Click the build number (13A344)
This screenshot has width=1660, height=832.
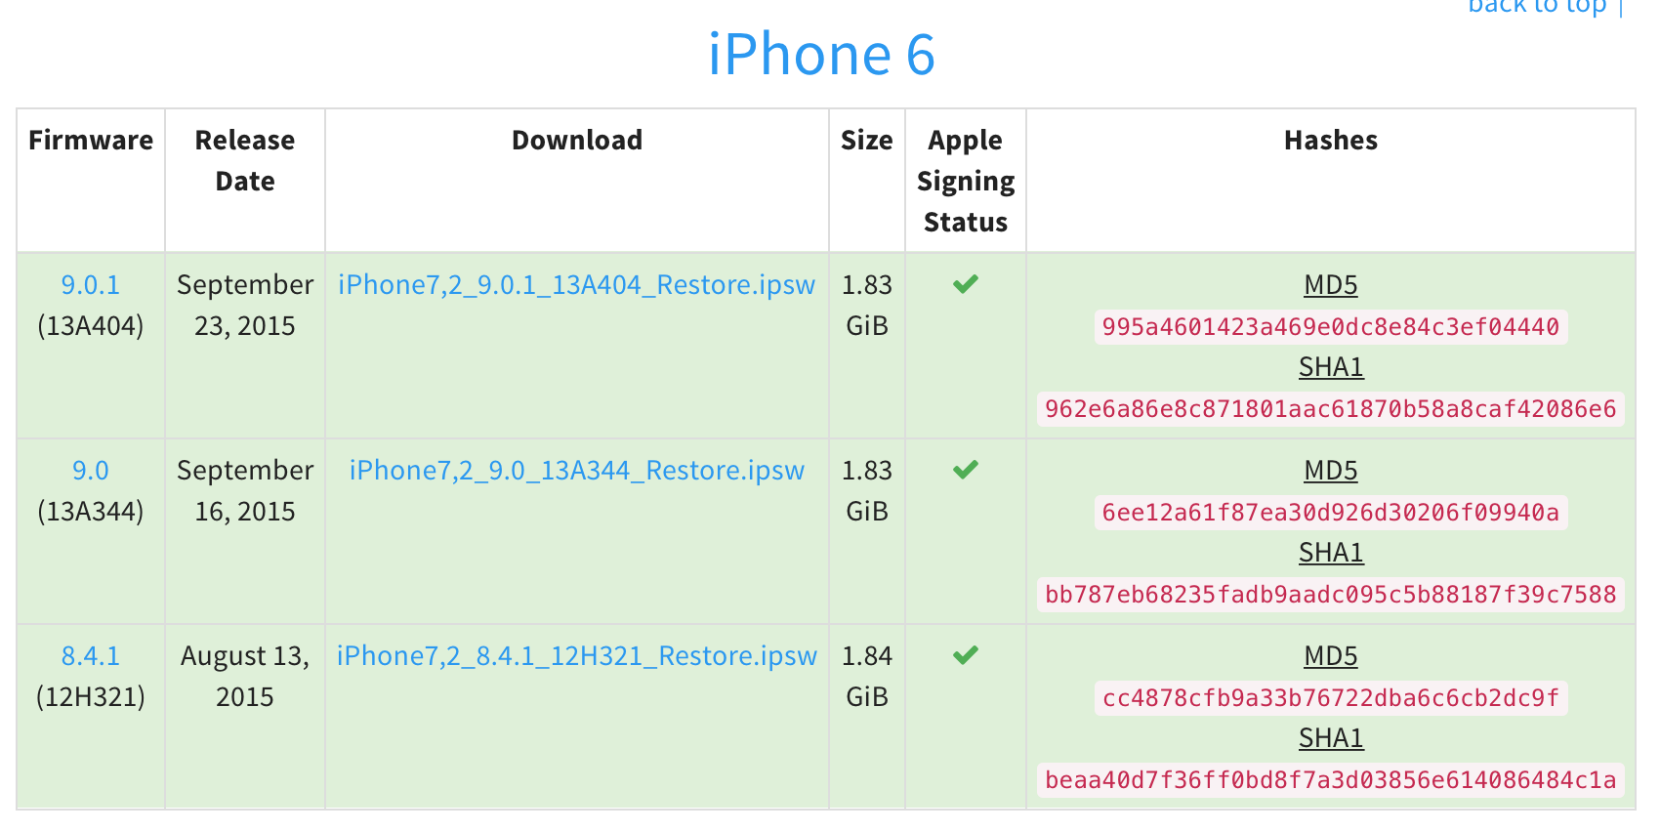(x=91, y=512)
